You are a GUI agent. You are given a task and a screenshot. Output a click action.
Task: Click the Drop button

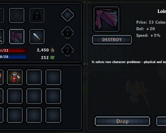pyautogui.click(x=122, y=121)
